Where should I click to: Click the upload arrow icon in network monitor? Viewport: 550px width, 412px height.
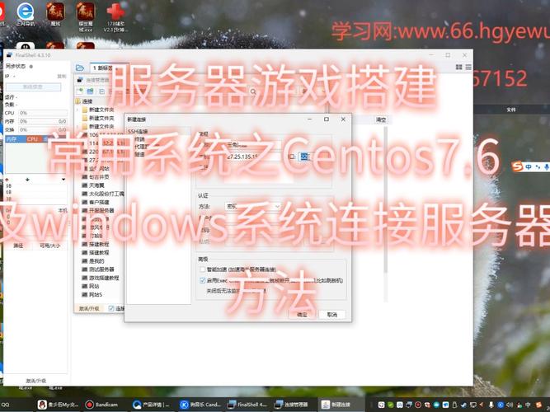click(7, 180)
